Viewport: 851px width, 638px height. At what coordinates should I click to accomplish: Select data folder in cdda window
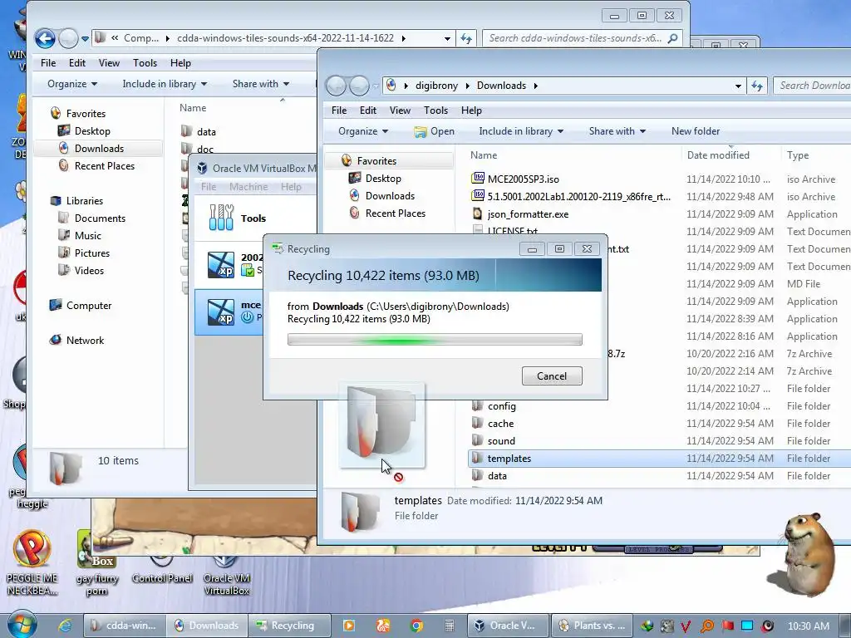pos(206,132)
